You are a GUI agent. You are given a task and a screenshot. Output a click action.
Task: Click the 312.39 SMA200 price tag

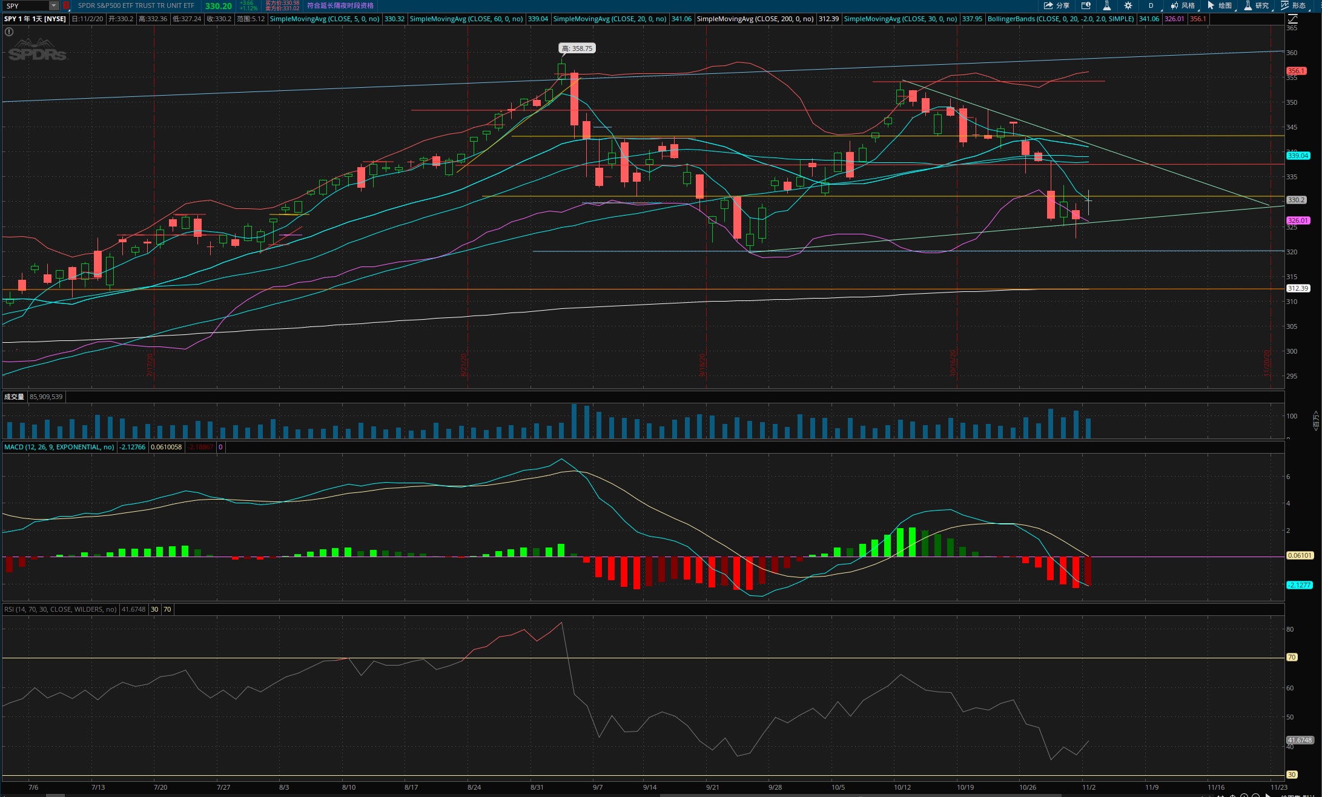coord(1298,288)
